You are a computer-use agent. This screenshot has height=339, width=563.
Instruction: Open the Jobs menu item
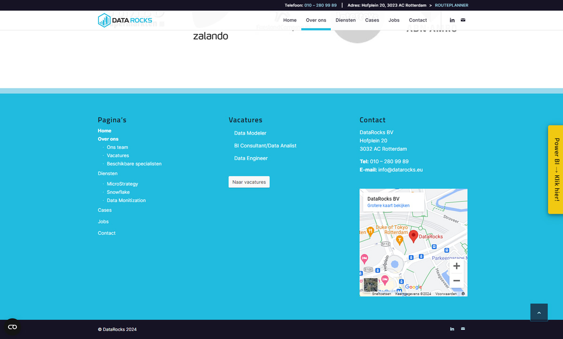pos(394,20)
